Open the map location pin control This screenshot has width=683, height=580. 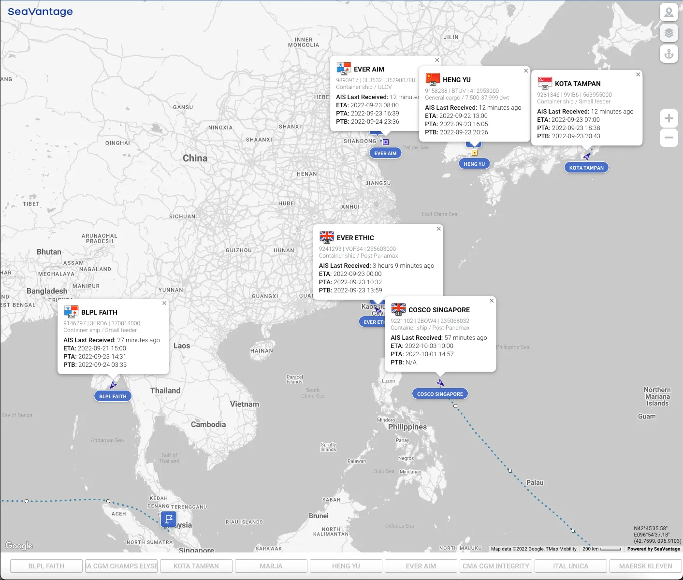pos(669,12)
